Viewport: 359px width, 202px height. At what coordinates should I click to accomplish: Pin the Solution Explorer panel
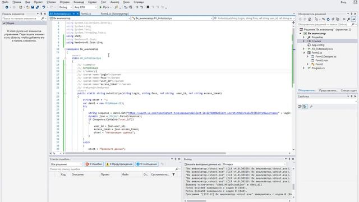tap(352, 14)
